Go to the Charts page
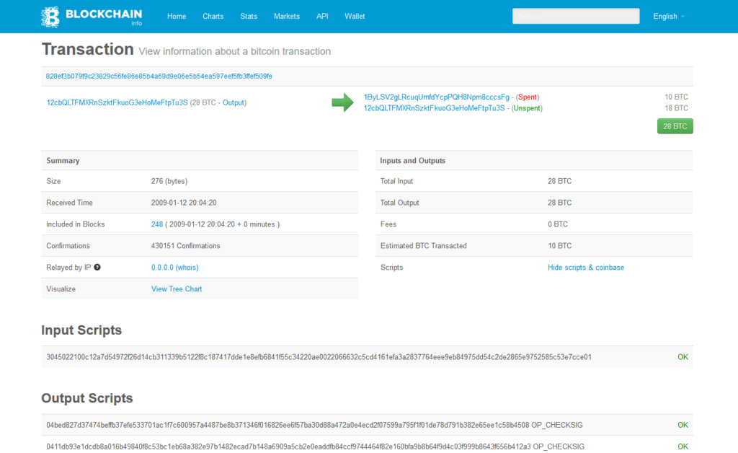Viewport: 738px width, 453px height. click(x=213, y=16)
